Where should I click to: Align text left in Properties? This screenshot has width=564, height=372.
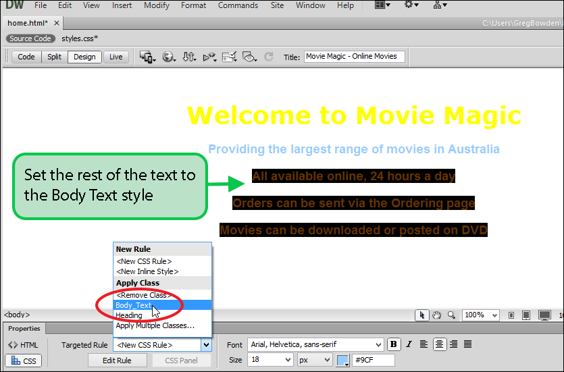(424, 344)
